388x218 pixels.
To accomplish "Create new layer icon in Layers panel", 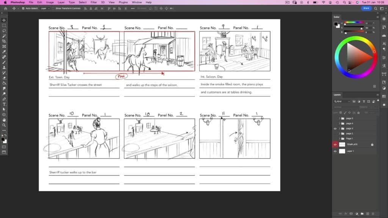I will point(368,213).
